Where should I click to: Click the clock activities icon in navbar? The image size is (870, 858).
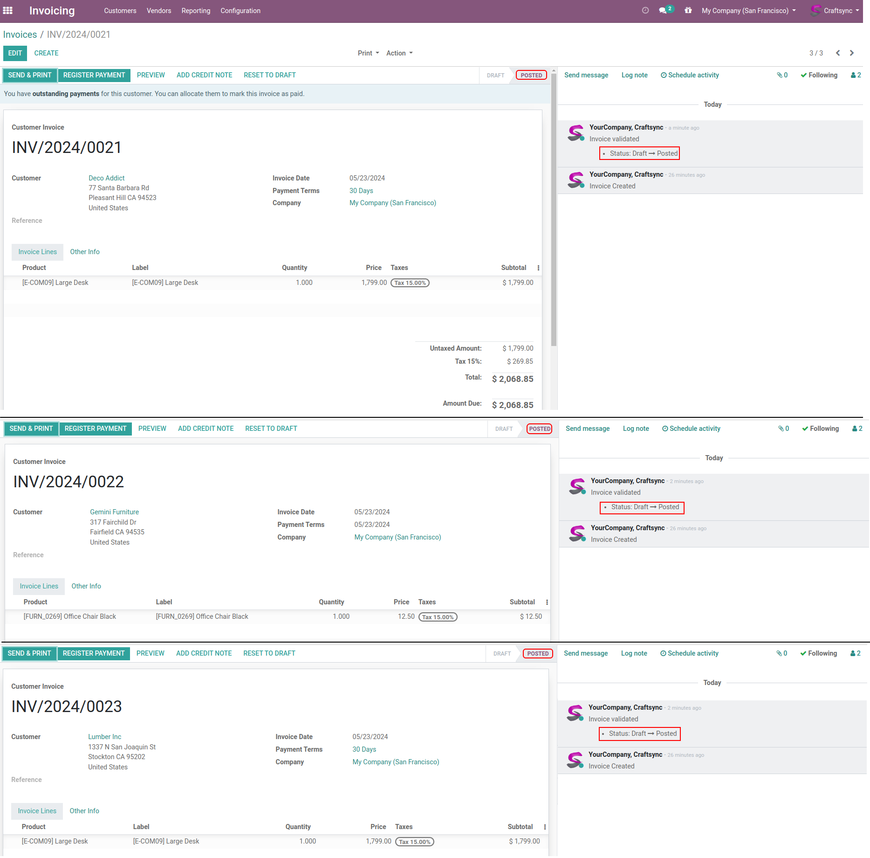645,10
